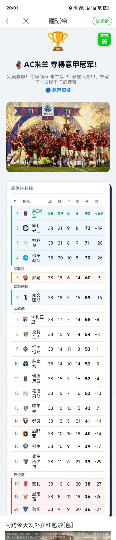Open the 拉齐奥 team row
The image size is (116, 540).
(58, 243)
